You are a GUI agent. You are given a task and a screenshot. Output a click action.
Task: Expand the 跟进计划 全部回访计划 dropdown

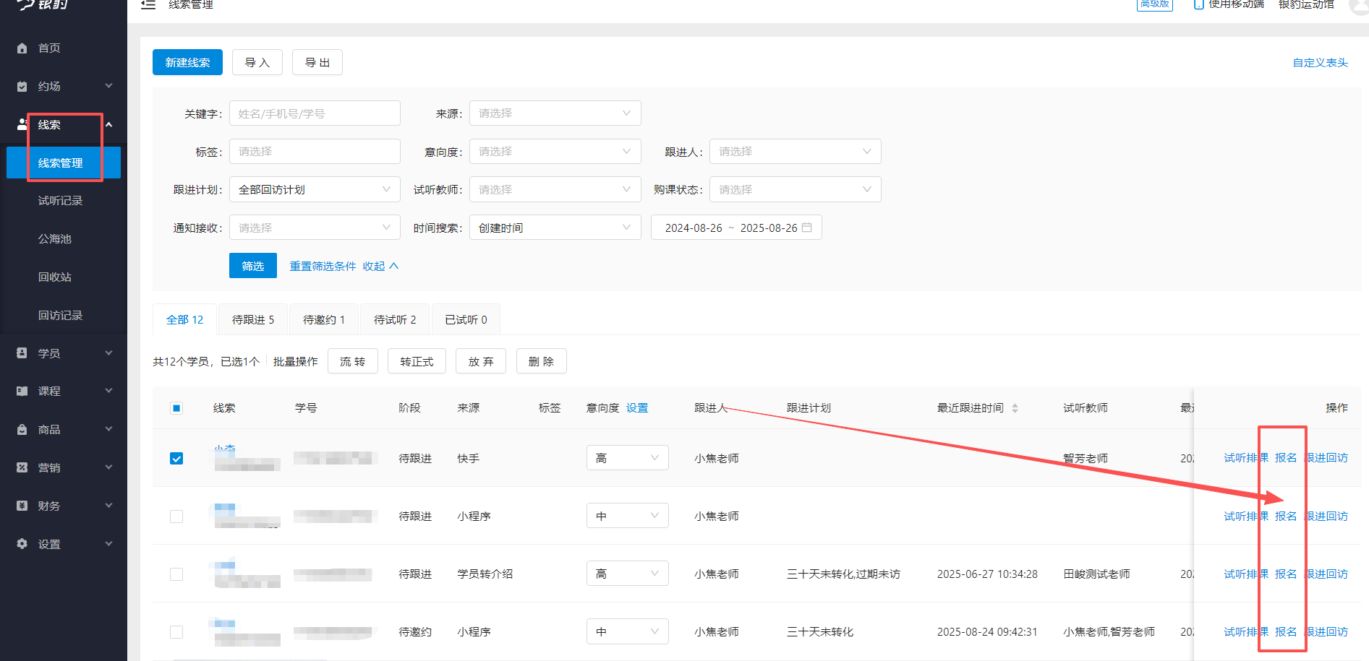[314, 189]
